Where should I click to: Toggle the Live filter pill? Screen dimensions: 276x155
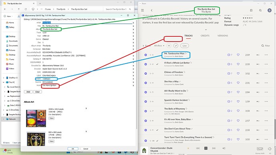click(x=184, y=46)
